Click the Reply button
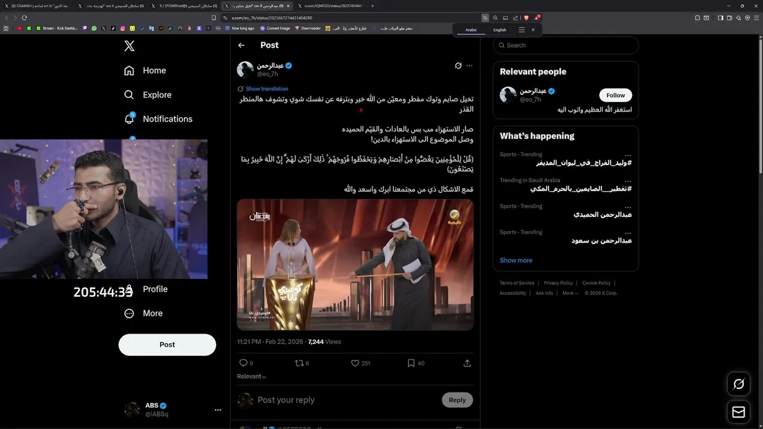Screen dimensions: 763x429 tap(457, 400)
